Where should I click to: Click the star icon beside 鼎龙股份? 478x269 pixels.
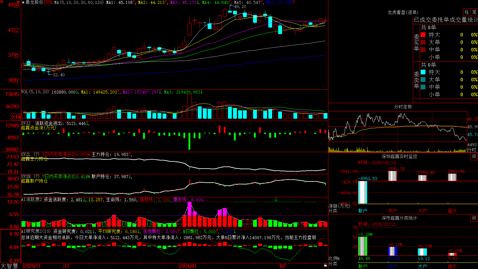click(23, 2)
